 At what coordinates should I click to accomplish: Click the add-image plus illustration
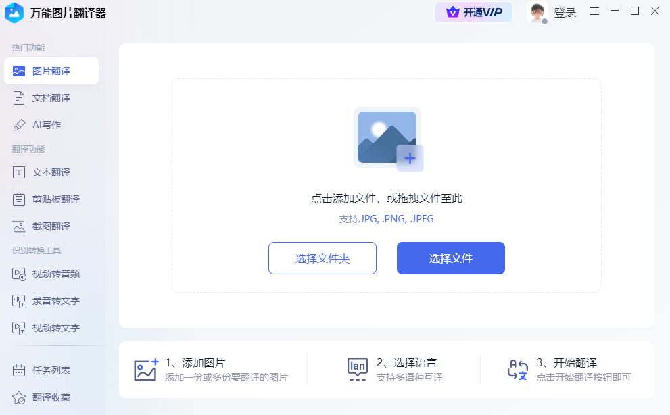click(x=387, y=139)
